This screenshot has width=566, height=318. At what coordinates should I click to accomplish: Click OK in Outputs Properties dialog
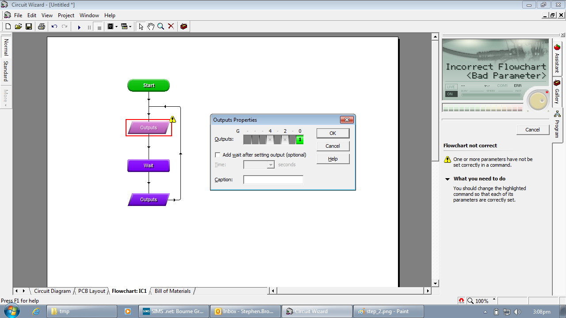333,133
